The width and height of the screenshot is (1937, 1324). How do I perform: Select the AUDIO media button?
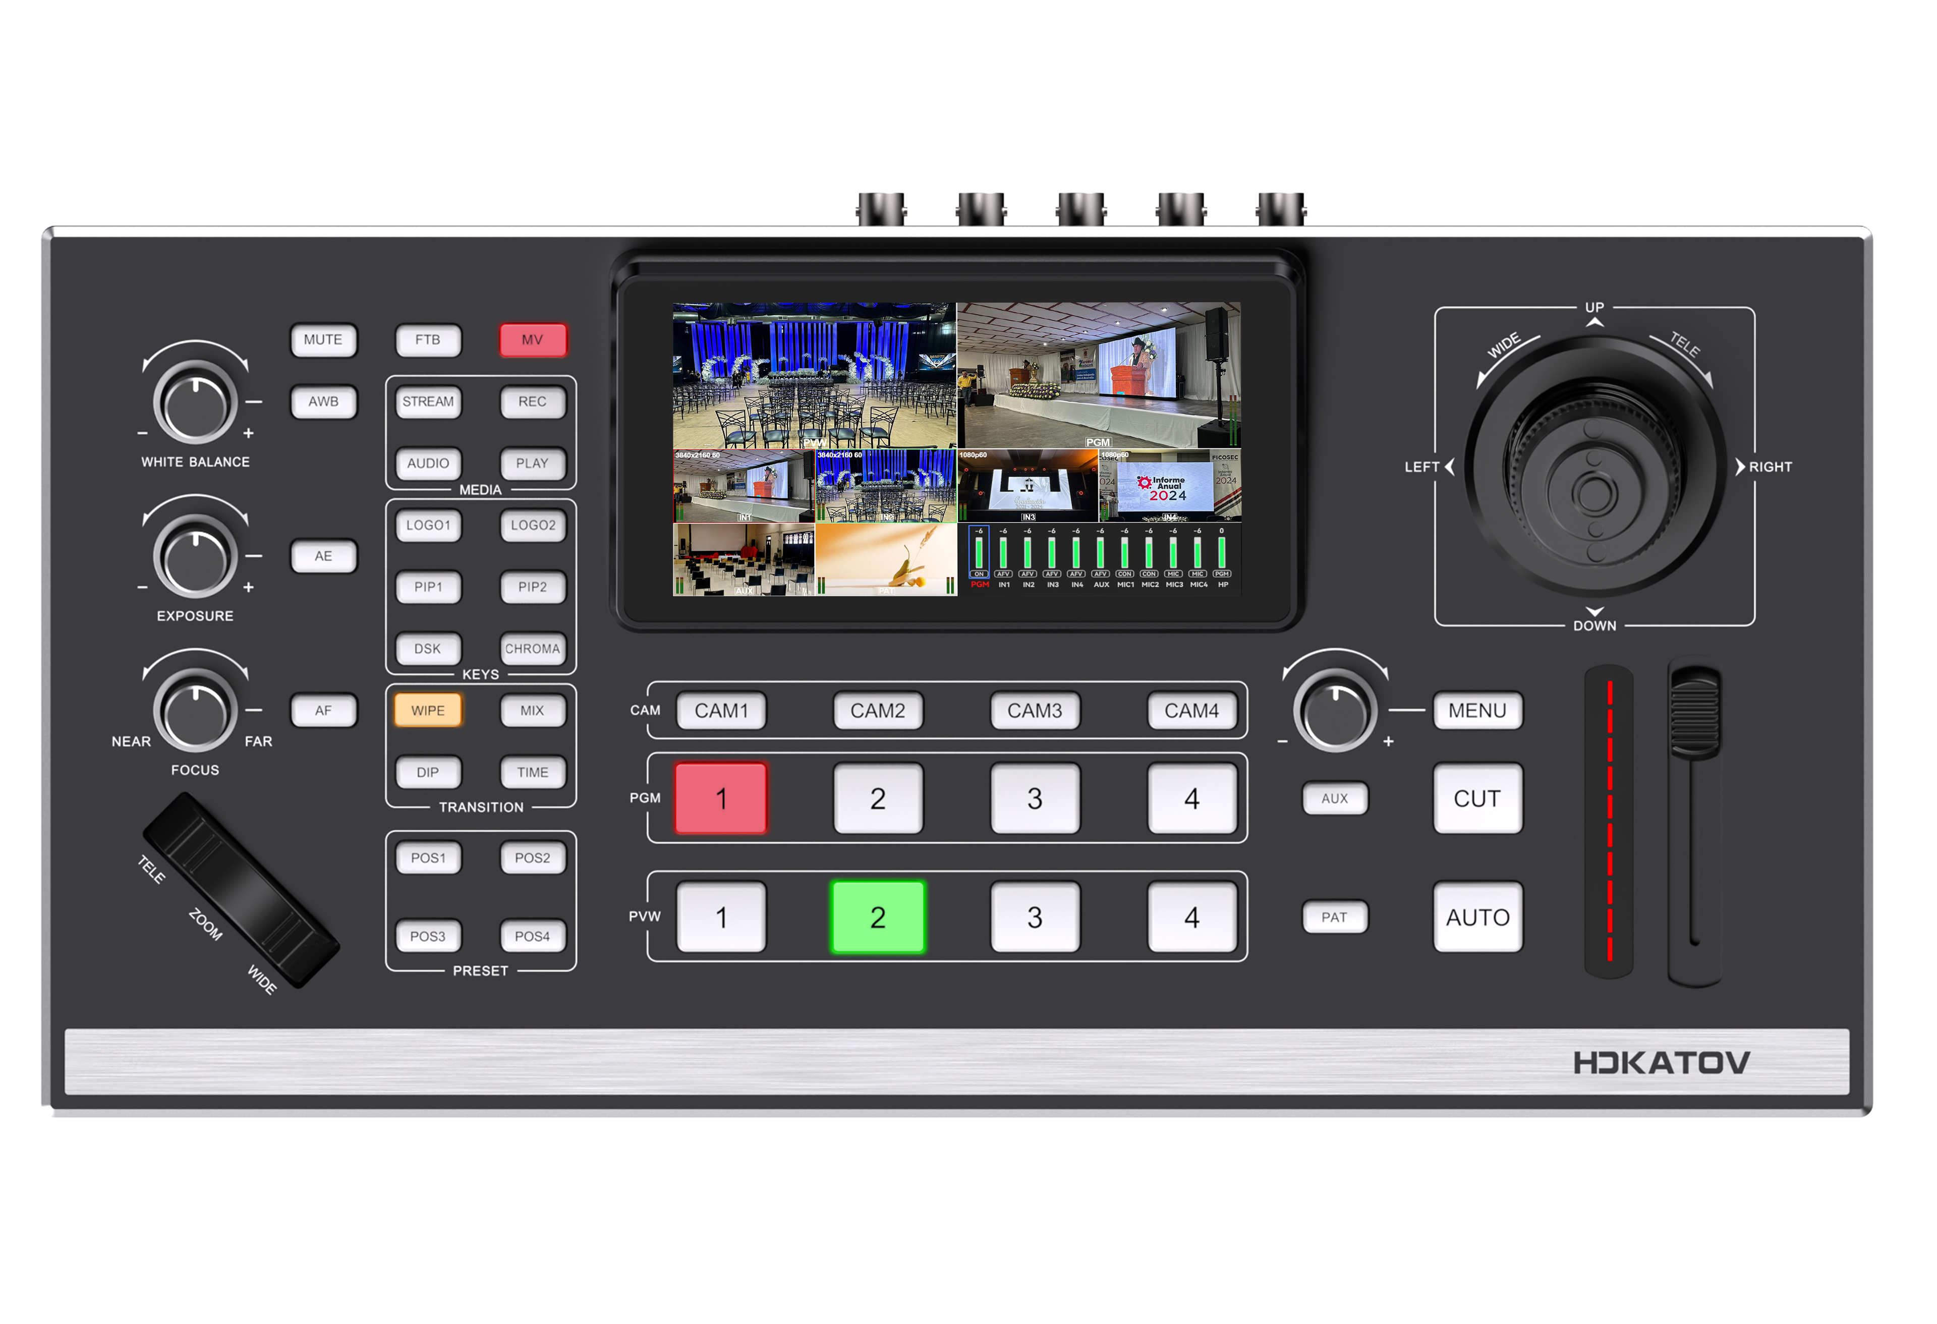tap(428, 464)
